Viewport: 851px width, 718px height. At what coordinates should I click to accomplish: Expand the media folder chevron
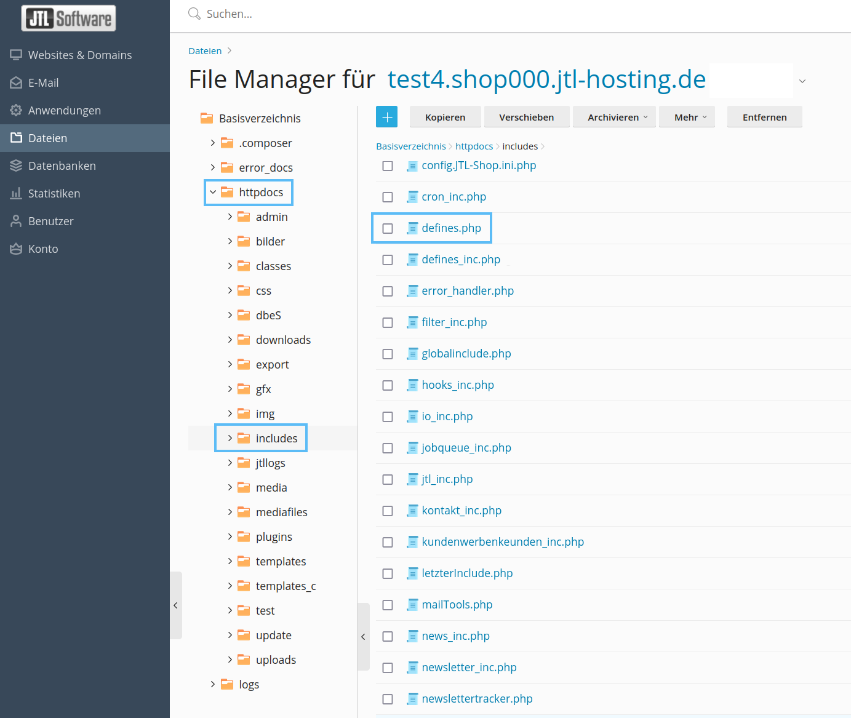230,487
